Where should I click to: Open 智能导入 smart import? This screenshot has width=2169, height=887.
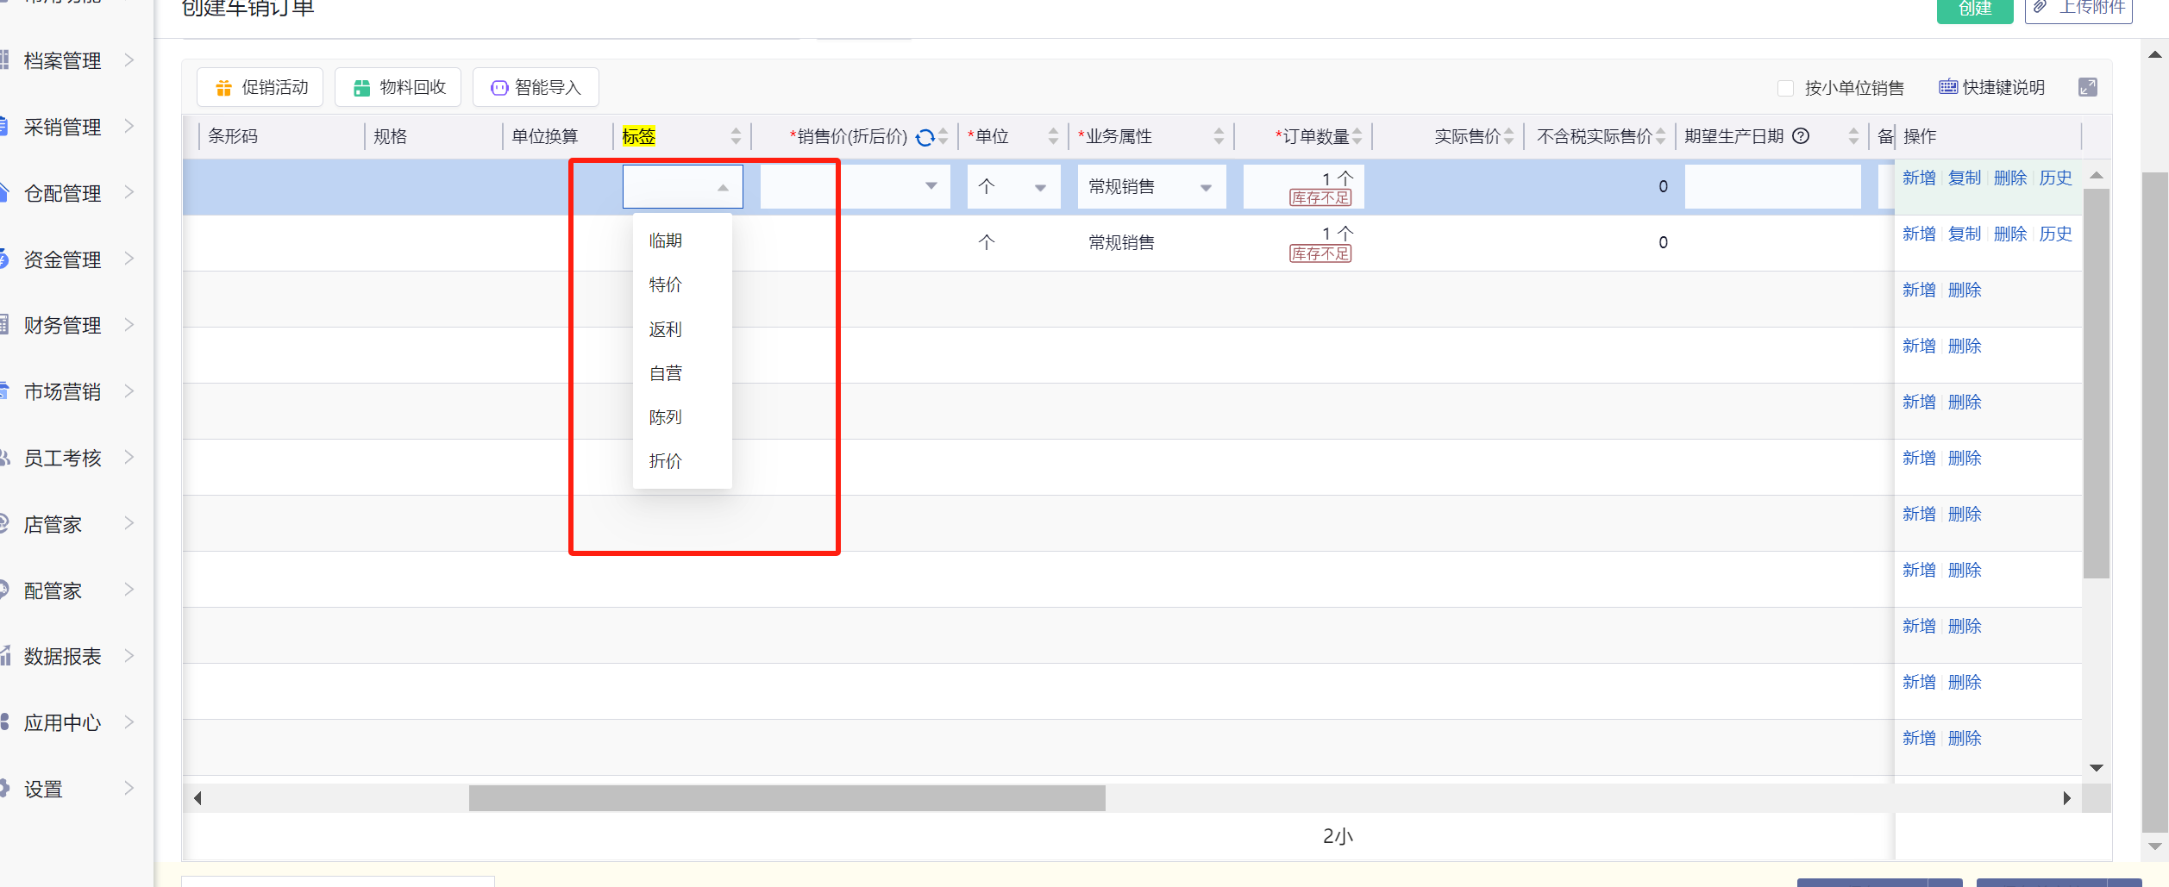pos(536,88)
